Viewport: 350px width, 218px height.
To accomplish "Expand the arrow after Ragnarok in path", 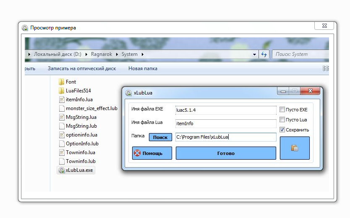I will point(117,54).
